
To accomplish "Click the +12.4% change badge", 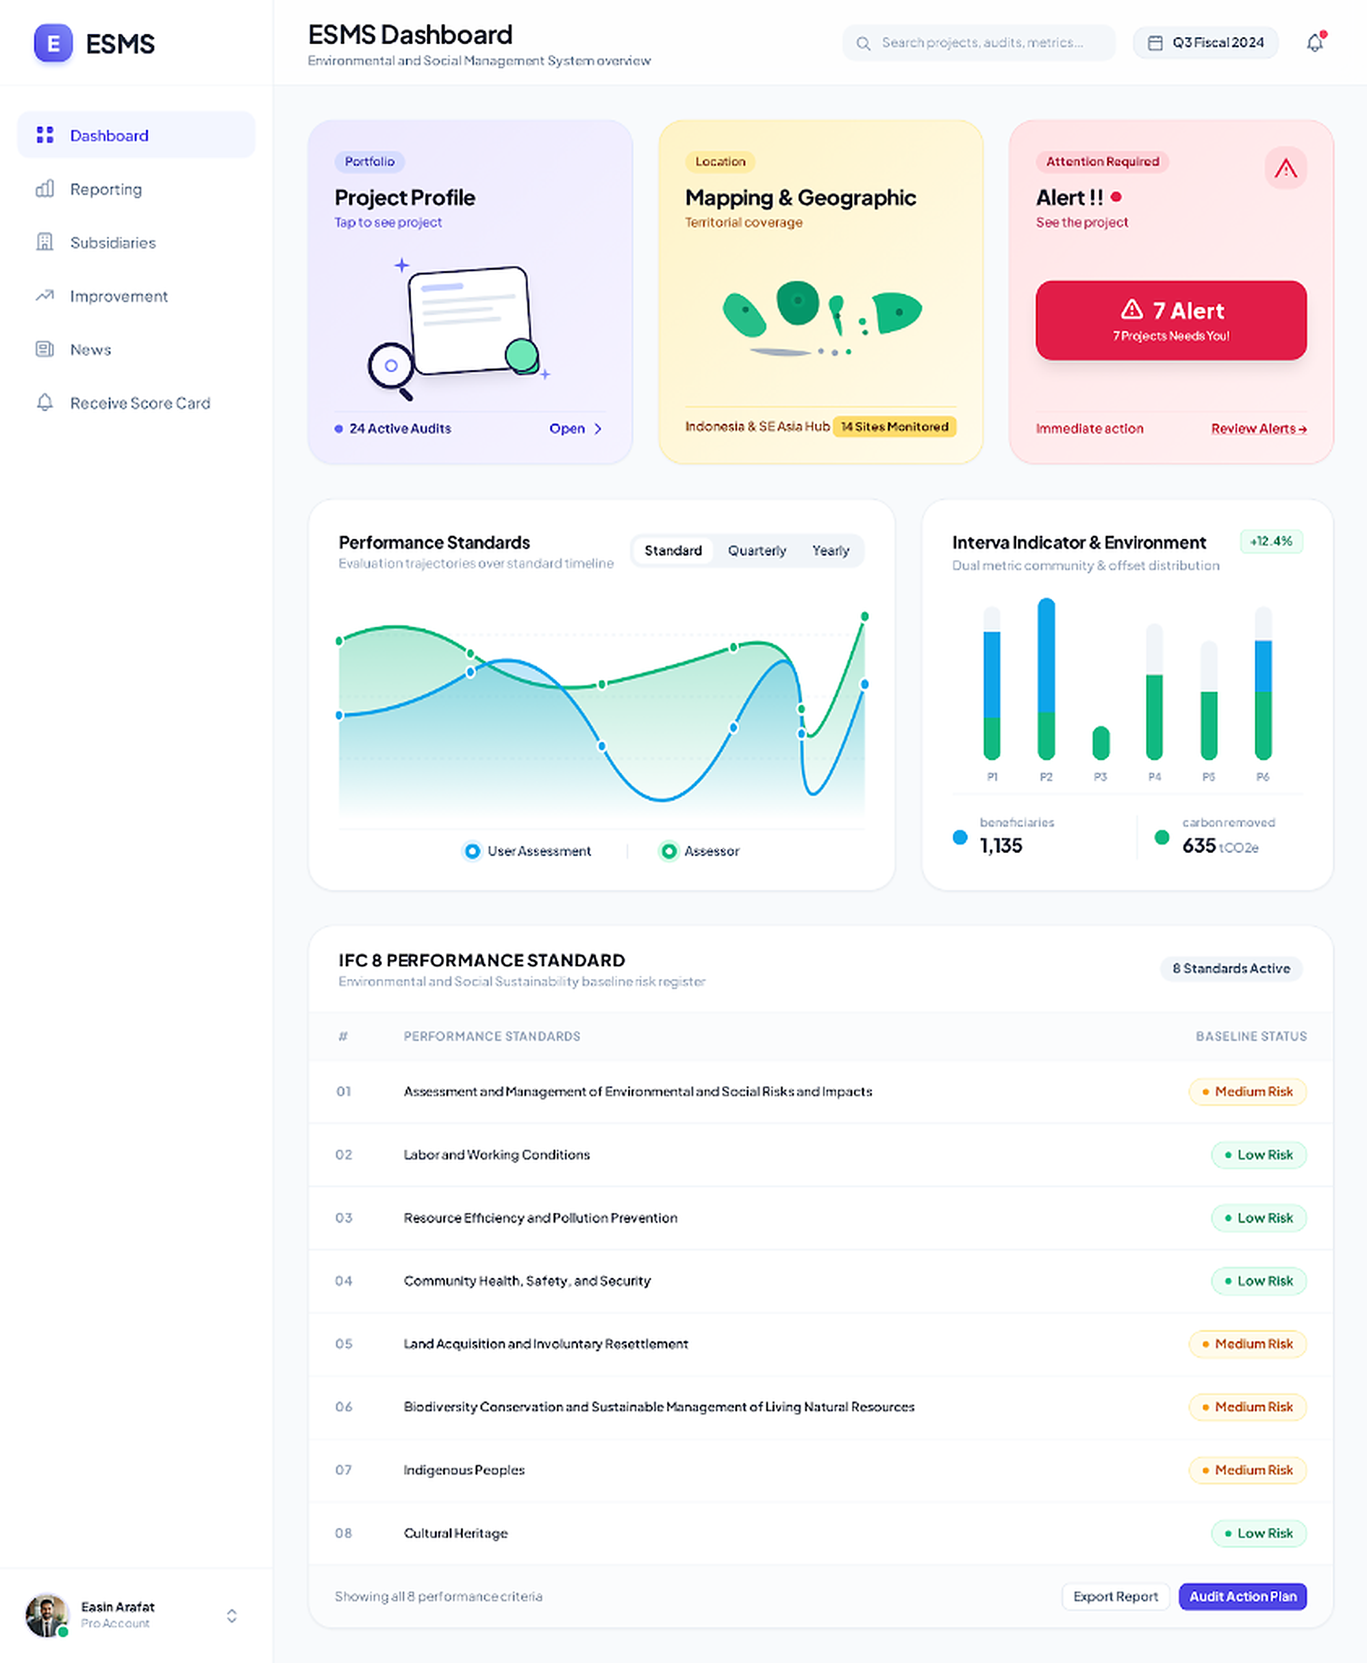I will (1271, 541).
